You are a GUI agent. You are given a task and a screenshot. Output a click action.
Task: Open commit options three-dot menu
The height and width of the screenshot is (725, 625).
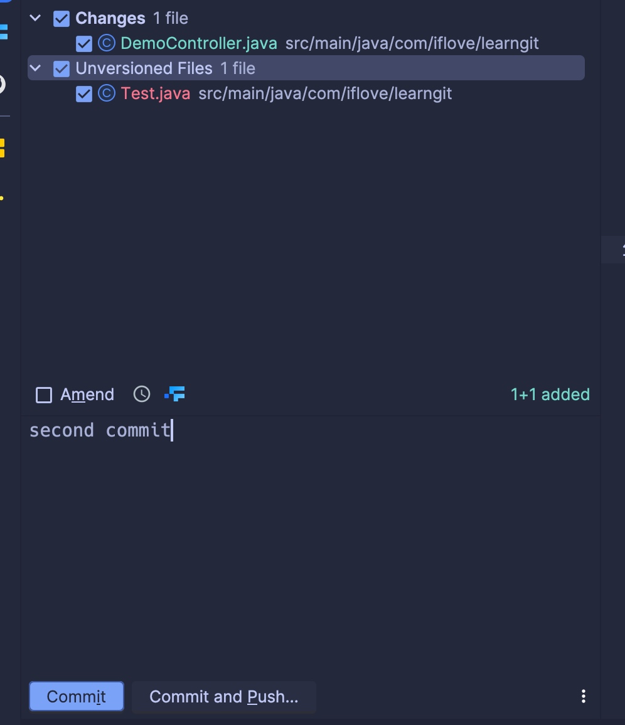584,696
